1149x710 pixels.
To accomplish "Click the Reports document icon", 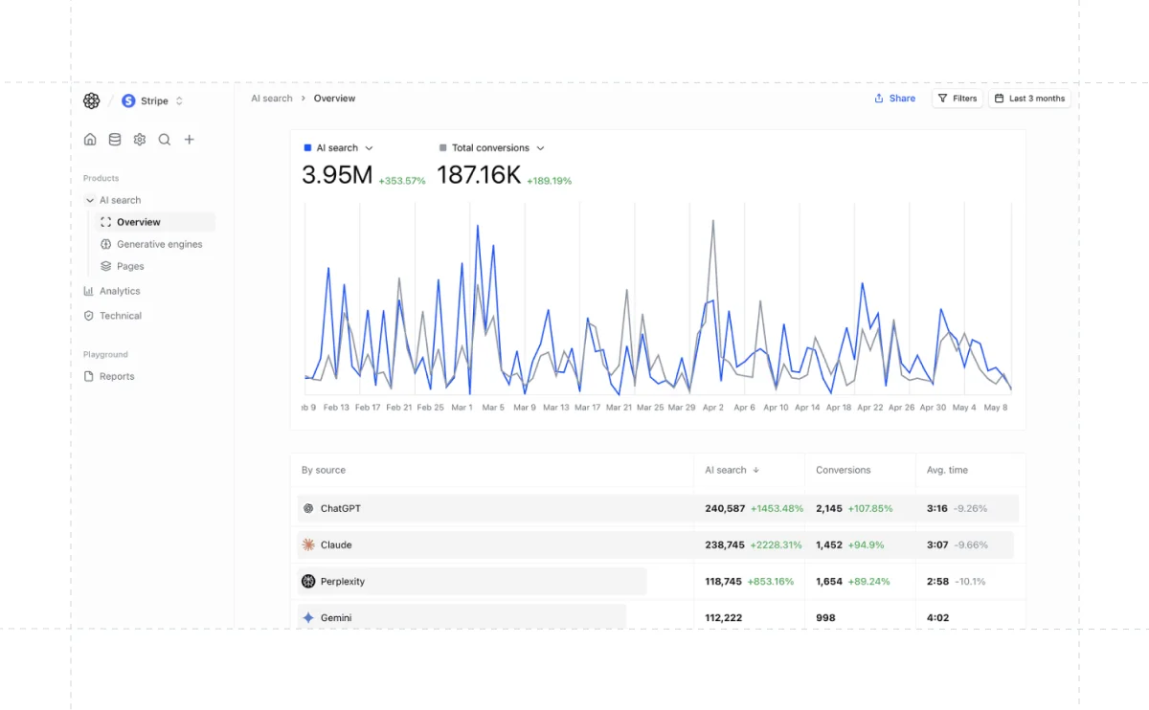I will click(x=89, y=376).
